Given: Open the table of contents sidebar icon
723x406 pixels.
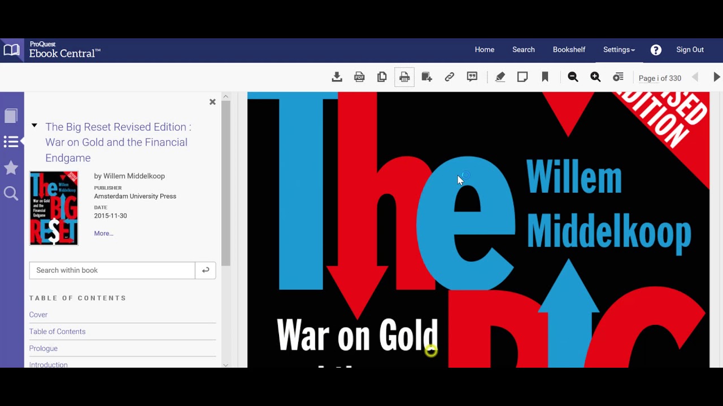Looking at the screenshot, I should coord(11,142).
